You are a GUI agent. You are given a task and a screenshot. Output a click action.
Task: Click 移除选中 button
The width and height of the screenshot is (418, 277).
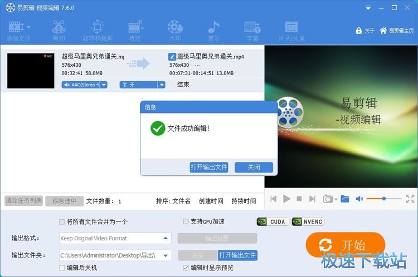[64, 201]
